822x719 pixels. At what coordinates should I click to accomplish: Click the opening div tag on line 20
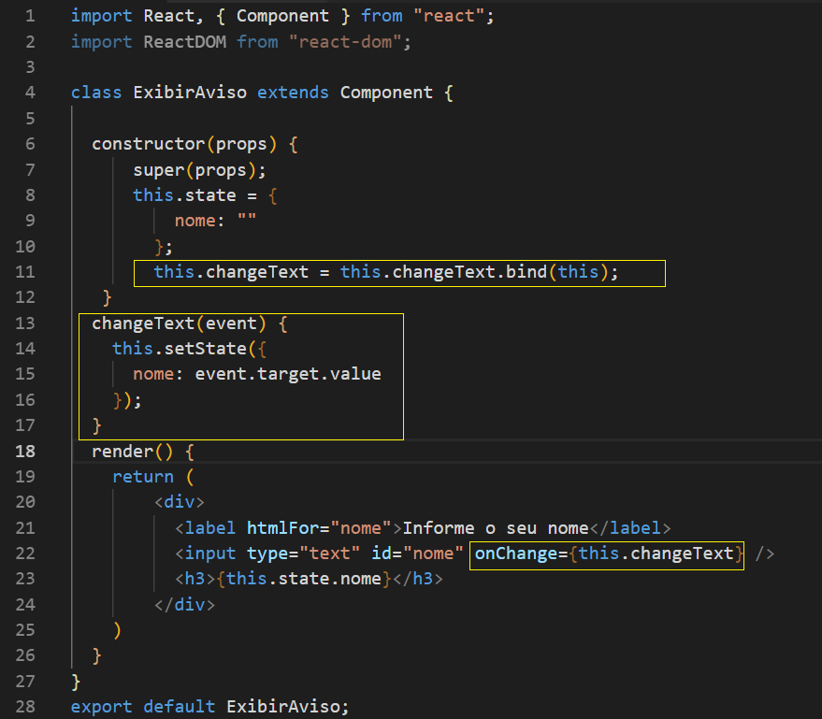click(x=180, y=502)
